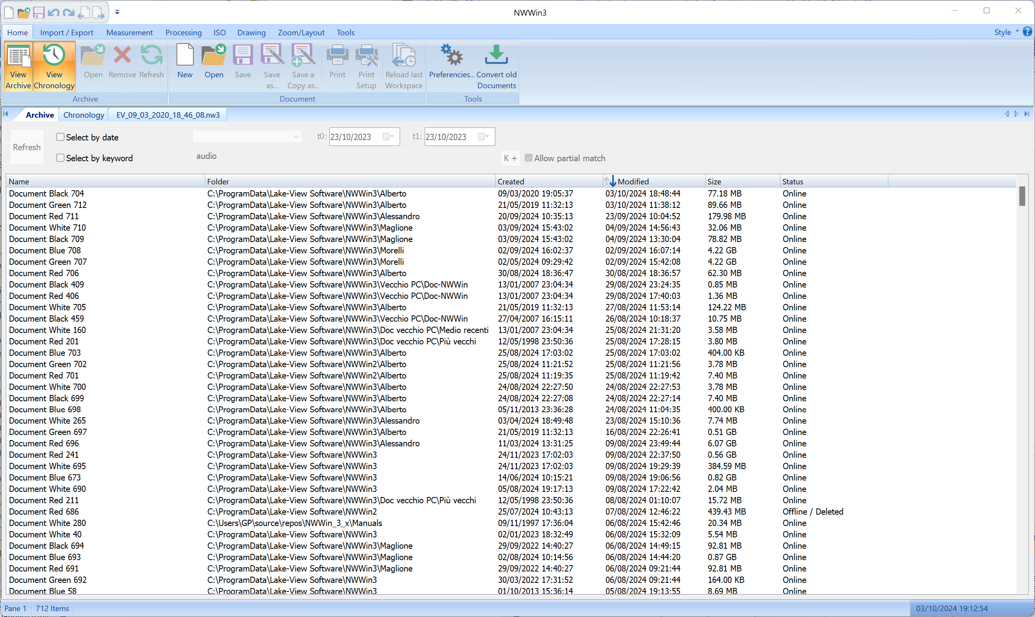This screenshot has width=1035, height=617.
Task: Click the 712 Items status bar entry
Action: pos(53,608)
